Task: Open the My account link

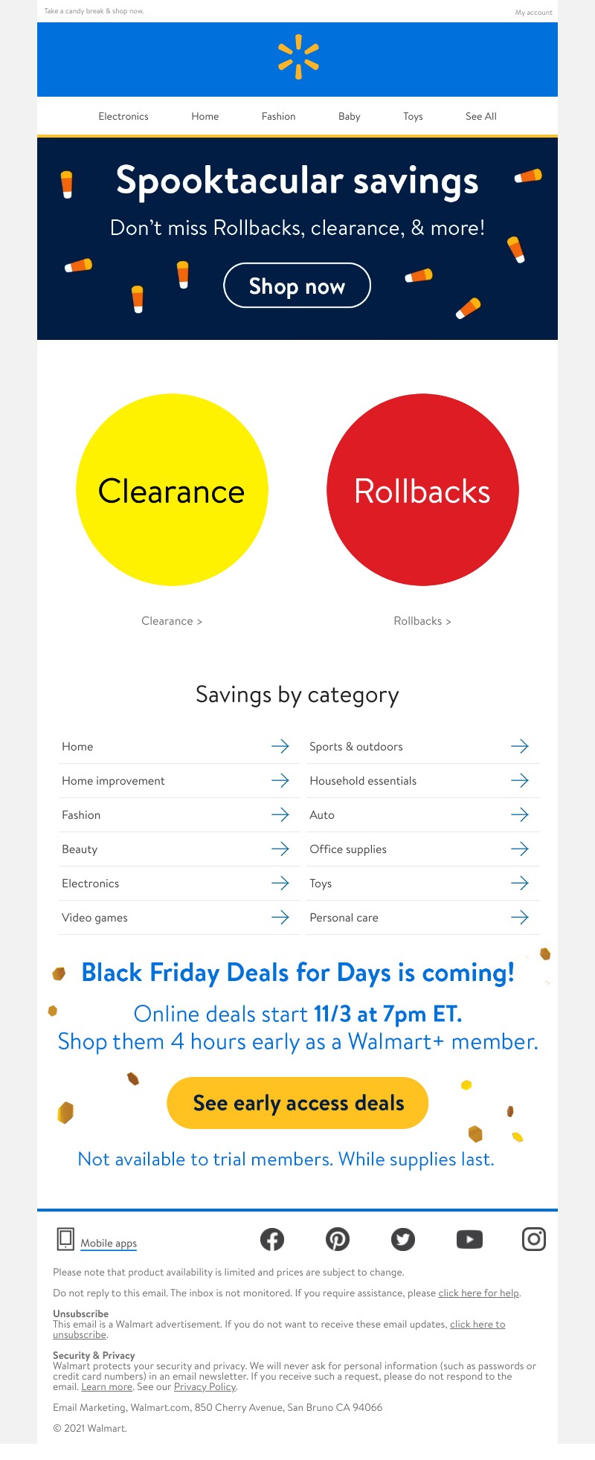Action: pyautogui.click(x=533, y=13)
